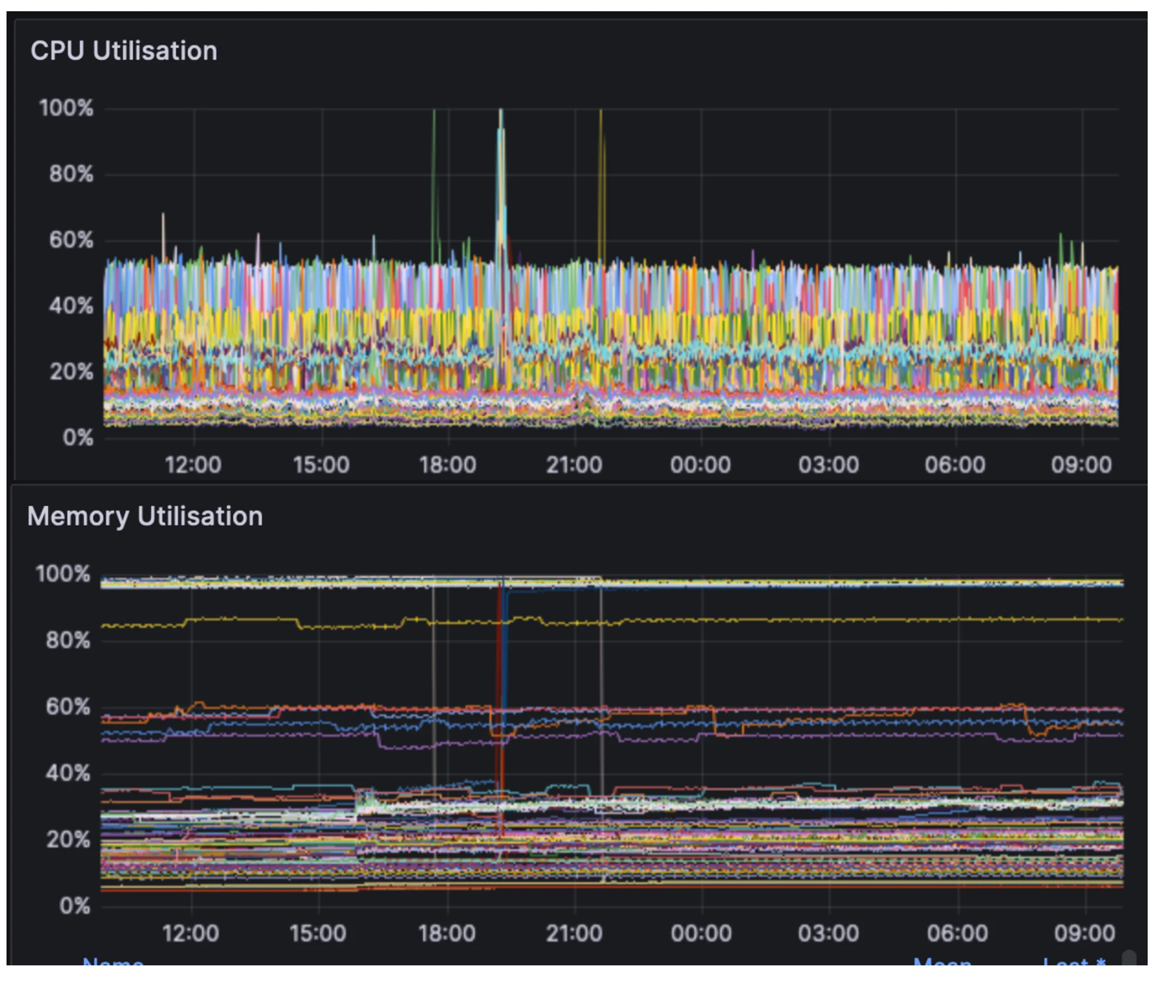Click the 00:00 label on CPU time axis

point(700,465)
